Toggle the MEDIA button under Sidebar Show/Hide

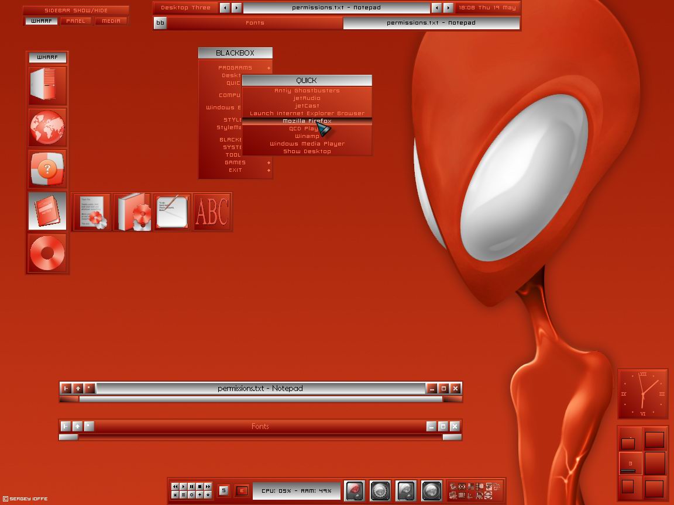point(111,20)
